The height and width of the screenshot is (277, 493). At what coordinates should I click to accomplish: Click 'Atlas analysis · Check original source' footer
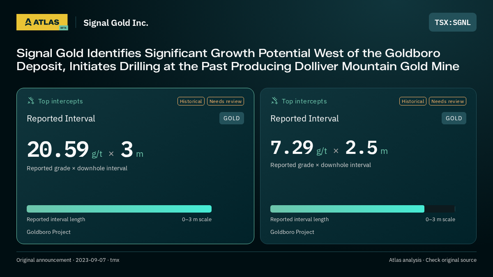point(433,260)
